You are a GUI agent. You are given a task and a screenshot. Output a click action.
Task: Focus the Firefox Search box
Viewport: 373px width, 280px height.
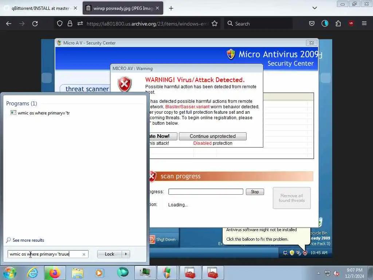point(259,24)
